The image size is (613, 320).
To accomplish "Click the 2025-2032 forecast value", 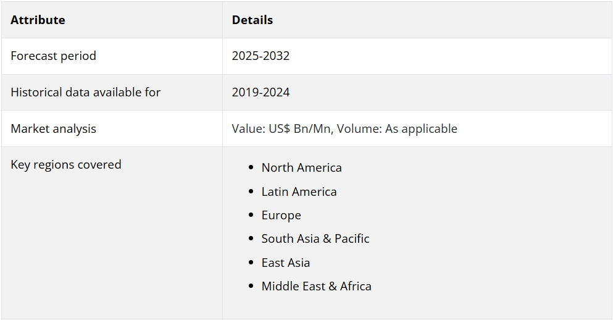I will click(261, 56).
